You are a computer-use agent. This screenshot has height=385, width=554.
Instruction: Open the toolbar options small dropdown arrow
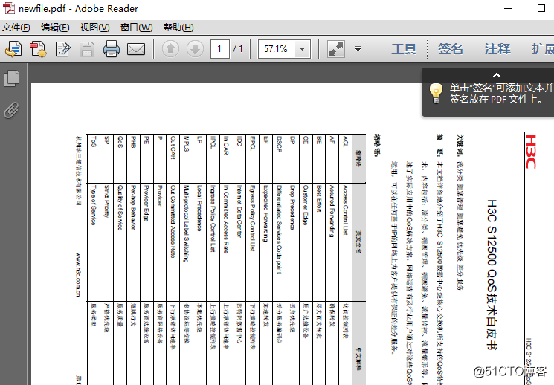pos(358,49)
